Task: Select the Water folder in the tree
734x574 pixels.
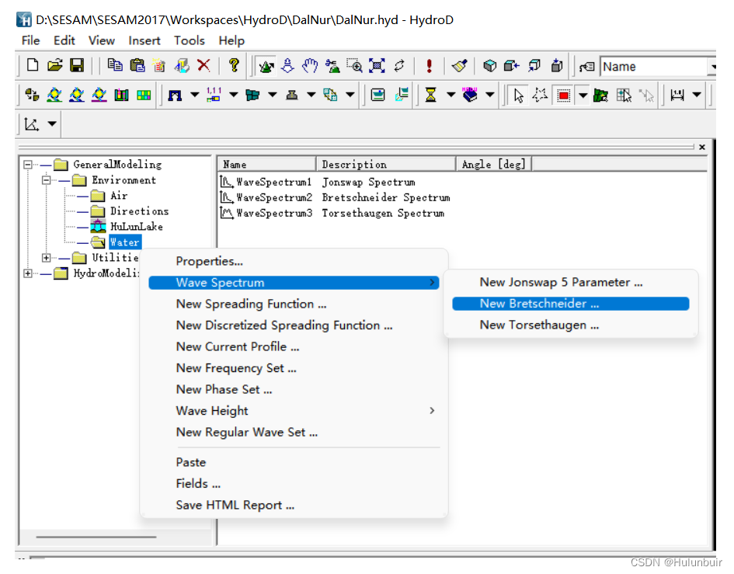Action: [124, 242]
